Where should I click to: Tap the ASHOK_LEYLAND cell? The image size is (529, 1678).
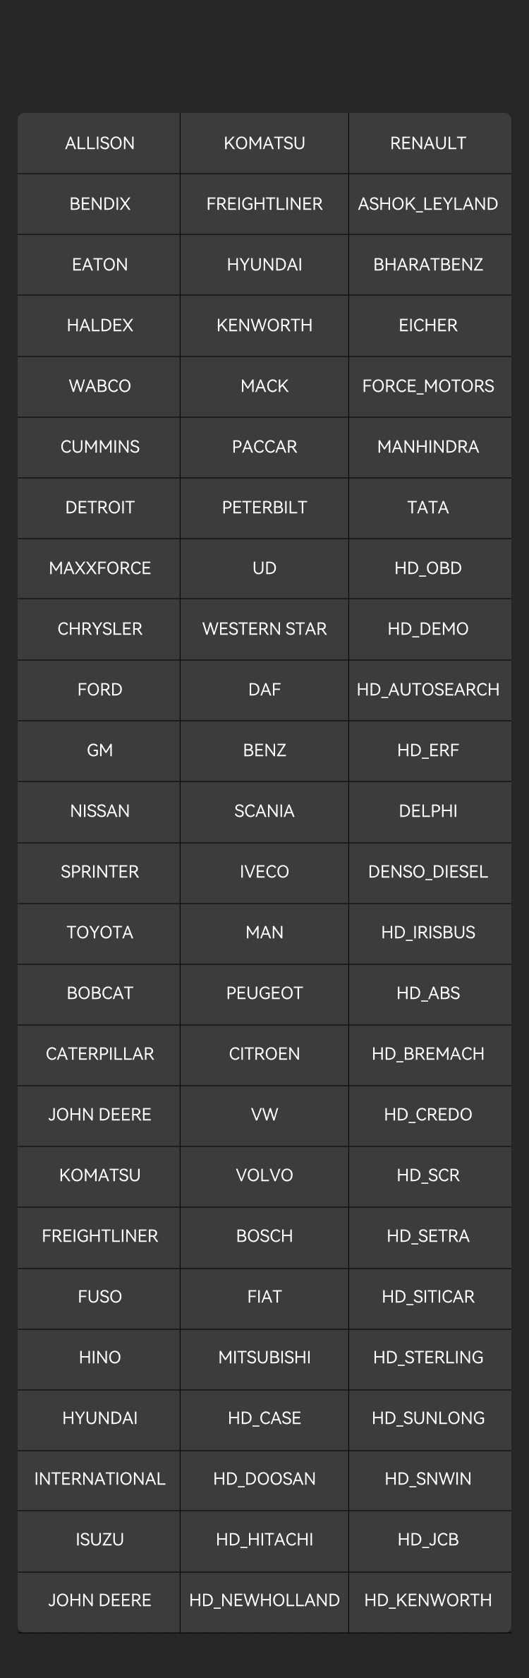click(428, 204)
